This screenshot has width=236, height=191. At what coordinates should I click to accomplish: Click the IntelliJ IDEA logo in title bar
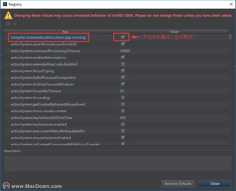(5, 4)
